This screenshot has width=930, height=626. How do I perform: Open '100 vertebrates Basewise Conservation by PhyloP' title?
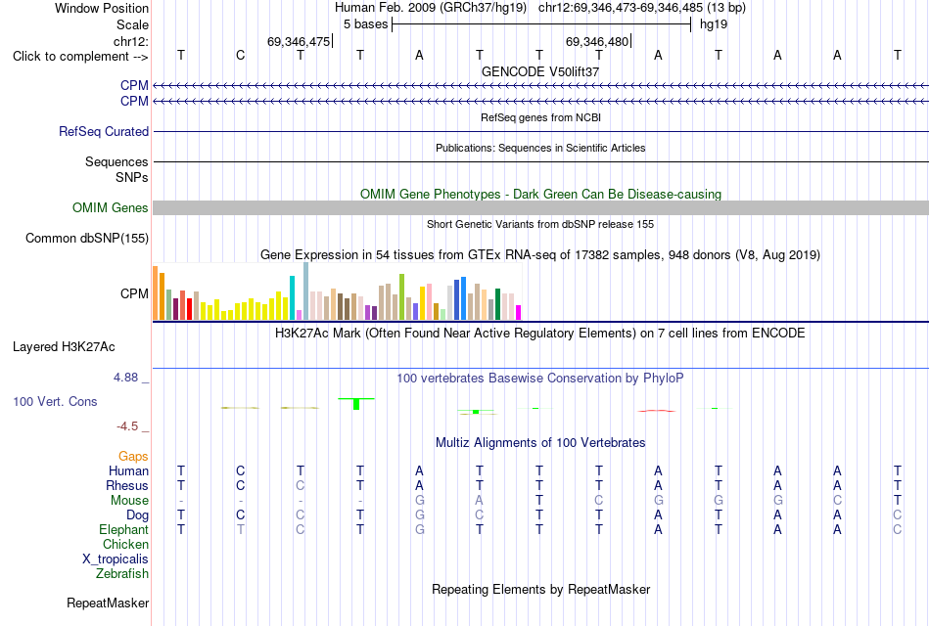click(x=540, y=379)
